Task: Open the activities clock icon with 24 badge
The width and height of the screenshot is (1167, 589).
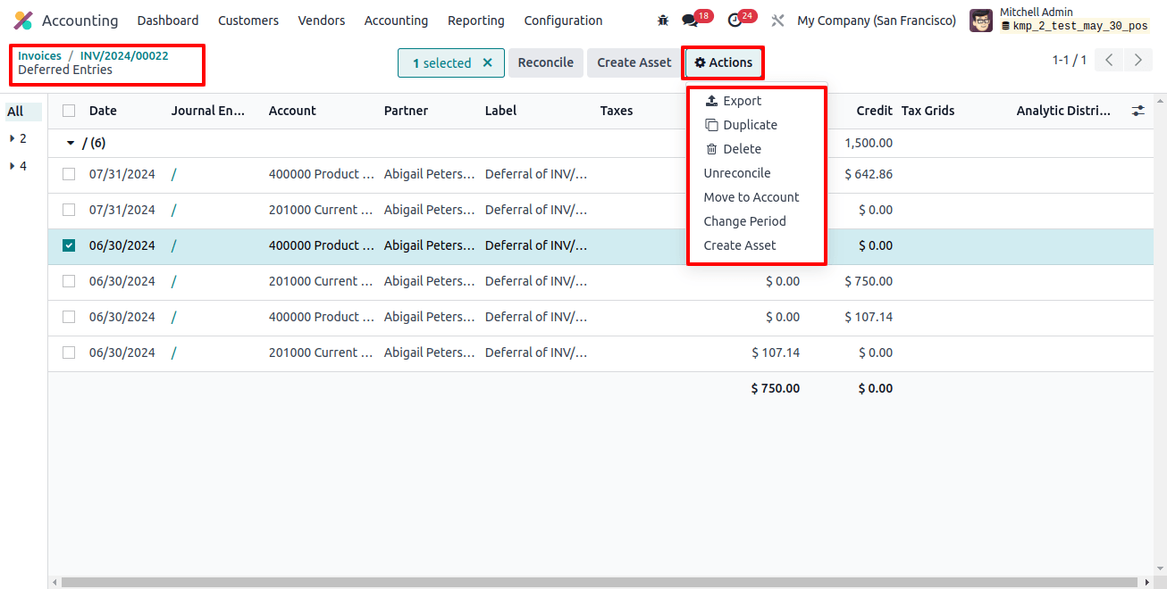Action: [x=735, y=21]
